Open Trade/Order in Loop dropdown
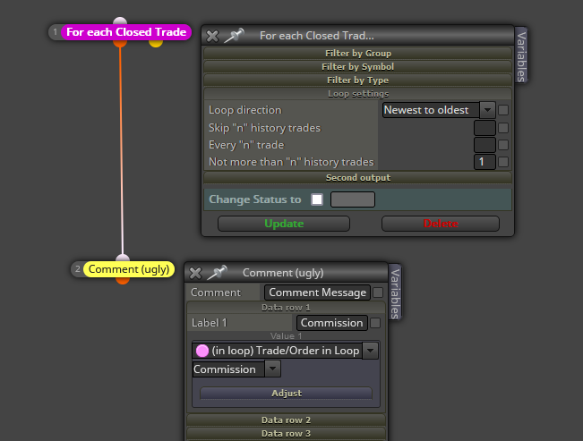Viewport: 583px width, 441px height. [x=371, y=351]
